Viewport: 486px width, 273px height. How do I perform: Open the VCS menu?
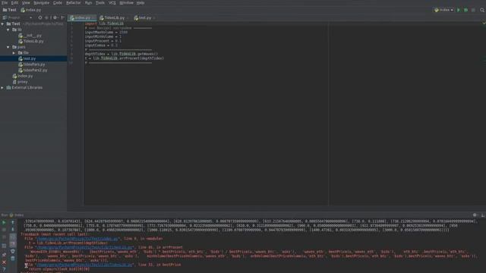(112, 3)
